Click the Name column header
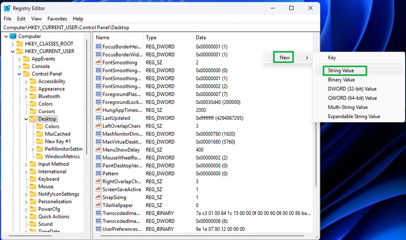The image size is (406, 240). tap(103, 38)
